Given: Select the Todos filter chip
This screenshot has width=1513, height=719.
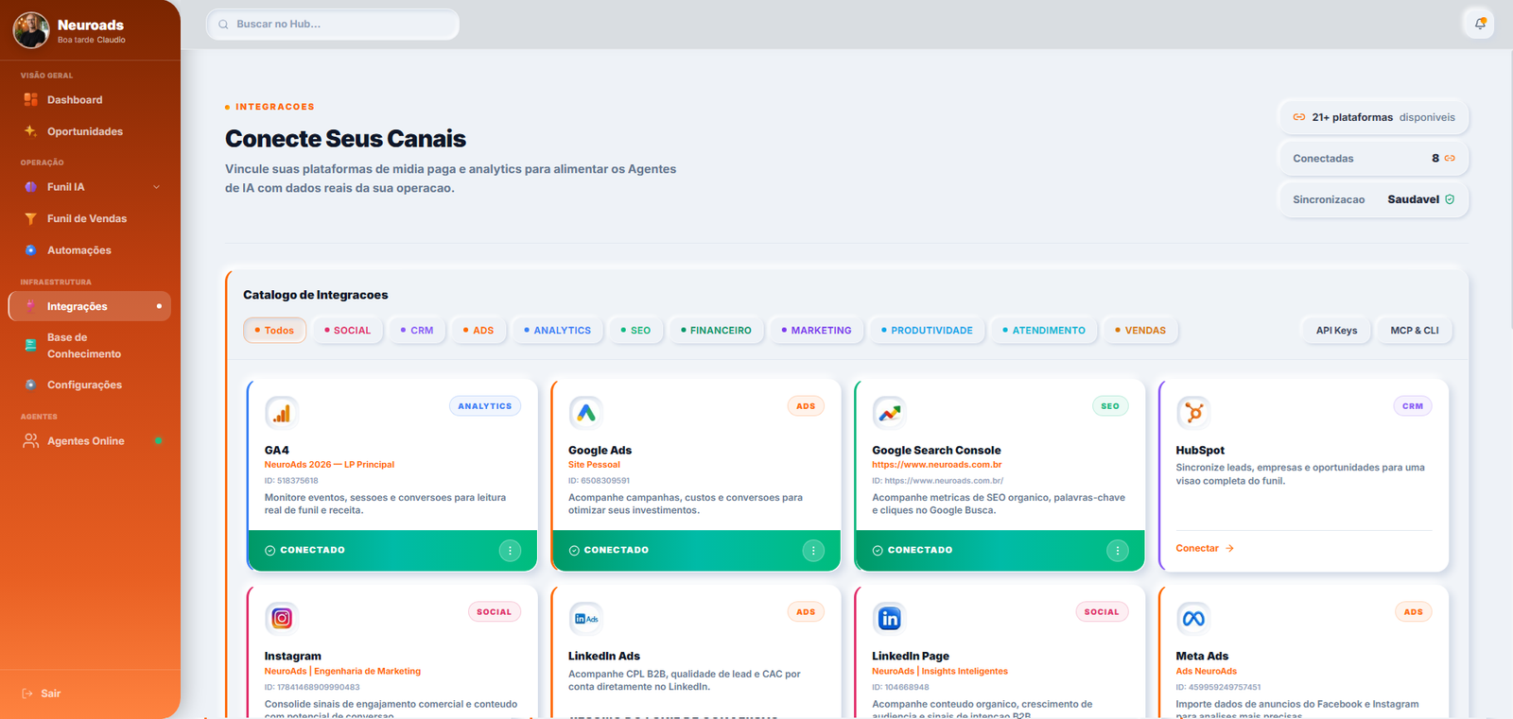Looking at the screenshot, I should coord(274,331).
